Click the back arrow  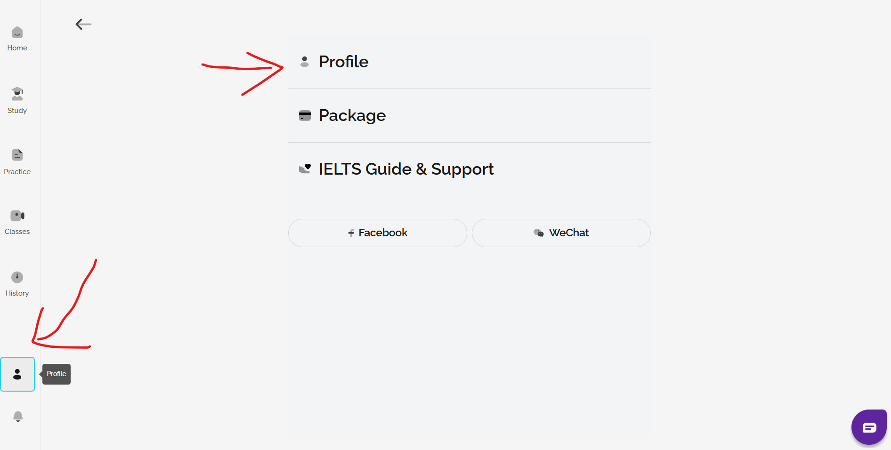tap(83, 24)
